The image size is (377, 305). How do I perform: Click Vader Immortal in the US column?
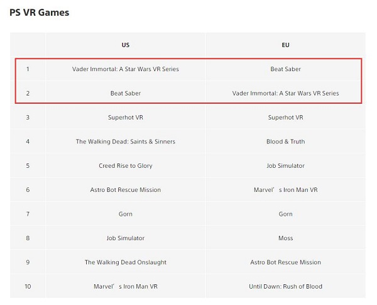tap(125, 69)
